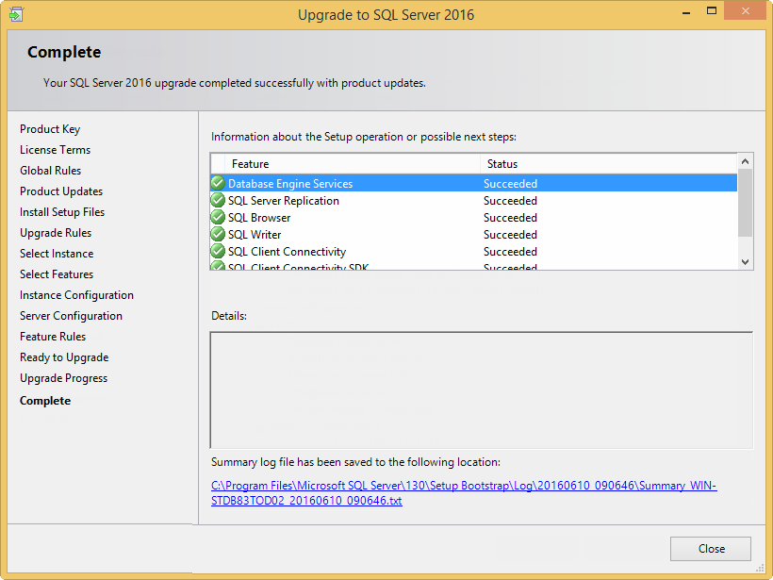Screen dimensions: 773x580
Task: Select the SQL Writer feature row
Action: pyautogui.click(x=474, y=234)
